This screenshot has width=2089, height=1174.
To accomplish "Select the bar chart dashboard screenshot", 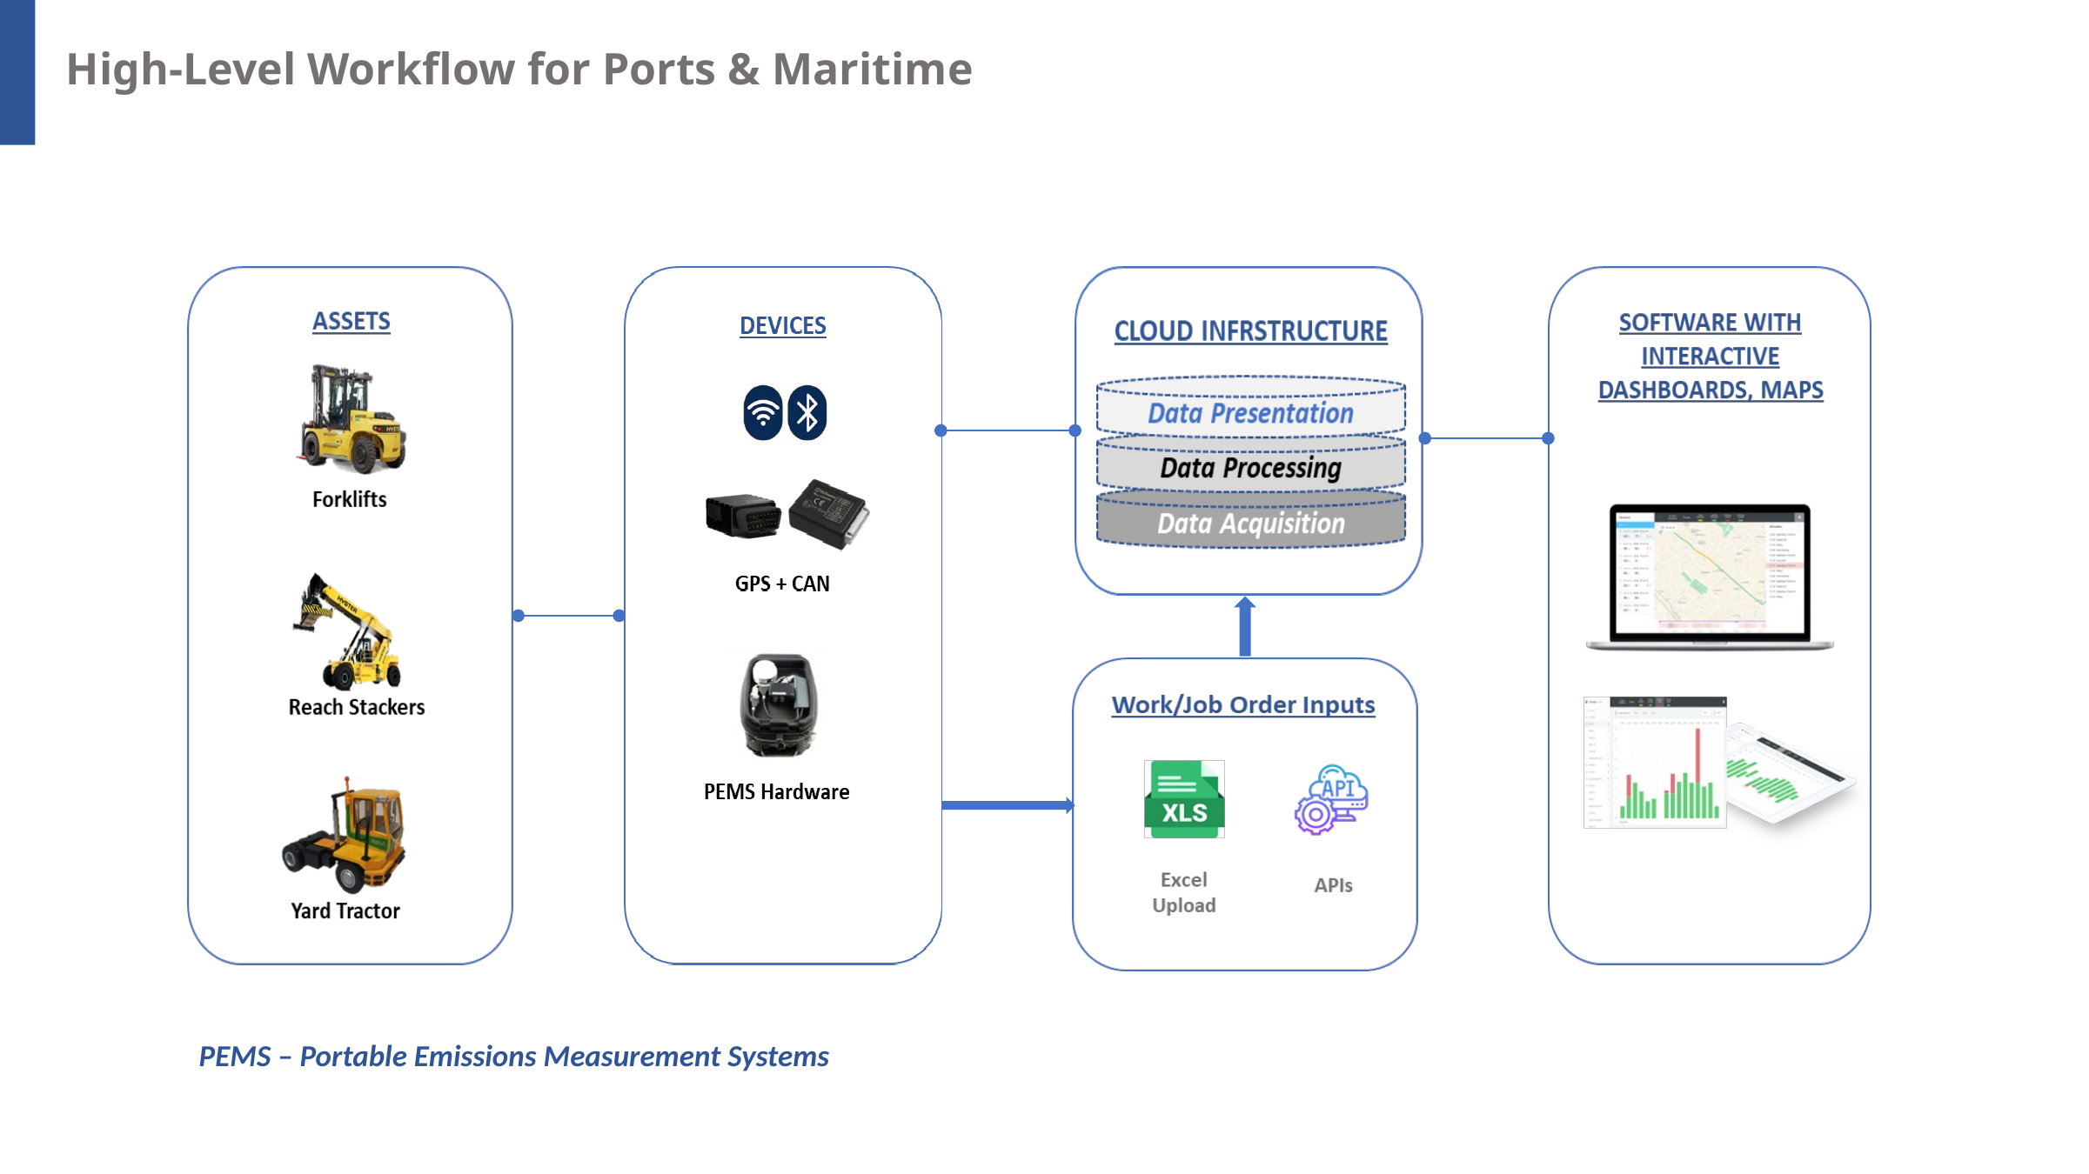I will tap(1656, 763).
